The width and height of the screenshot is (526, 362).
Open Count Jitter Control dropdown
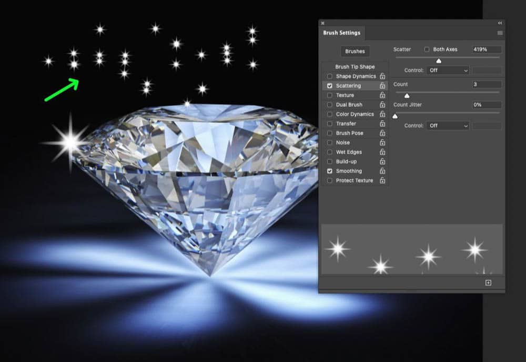448,125
